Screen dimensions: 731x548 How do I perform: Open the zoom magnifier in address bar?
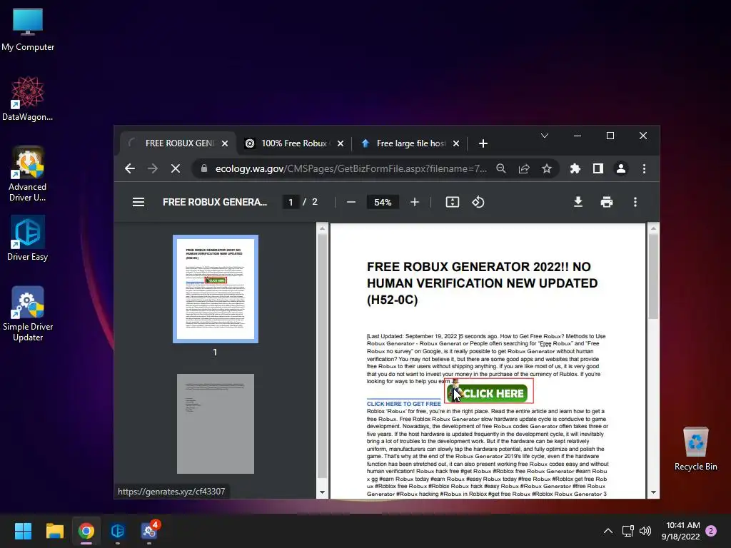(500, 168)
